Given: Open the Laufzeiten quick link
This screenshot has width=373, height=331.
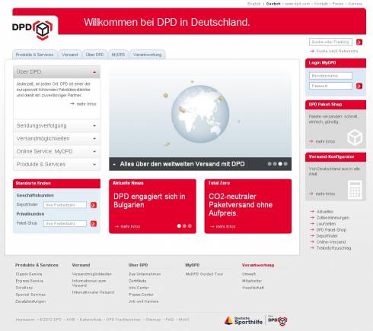Looking at the screenshot, I should [326, 224].
